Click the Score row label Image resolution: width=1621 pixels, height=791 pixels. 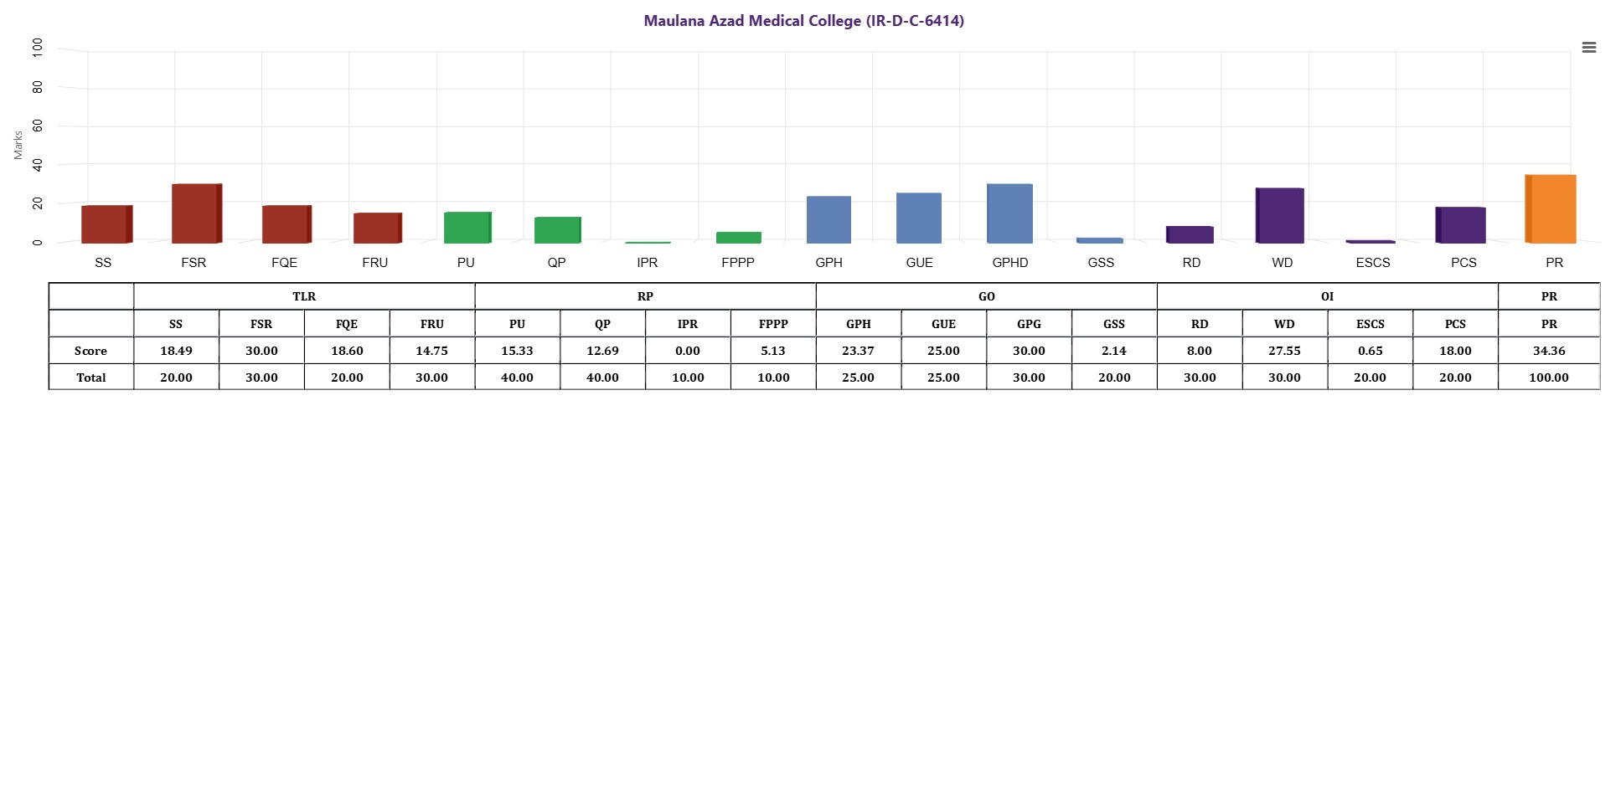point(90,351)
